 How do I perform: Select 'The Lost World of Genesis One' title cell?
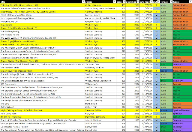tap(43, 120)
